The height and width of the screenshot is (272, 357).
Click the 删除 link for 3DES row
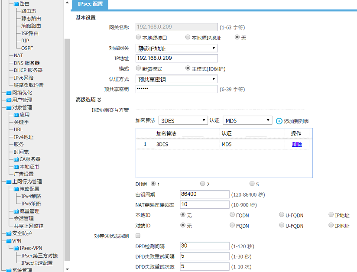[297, 144]
